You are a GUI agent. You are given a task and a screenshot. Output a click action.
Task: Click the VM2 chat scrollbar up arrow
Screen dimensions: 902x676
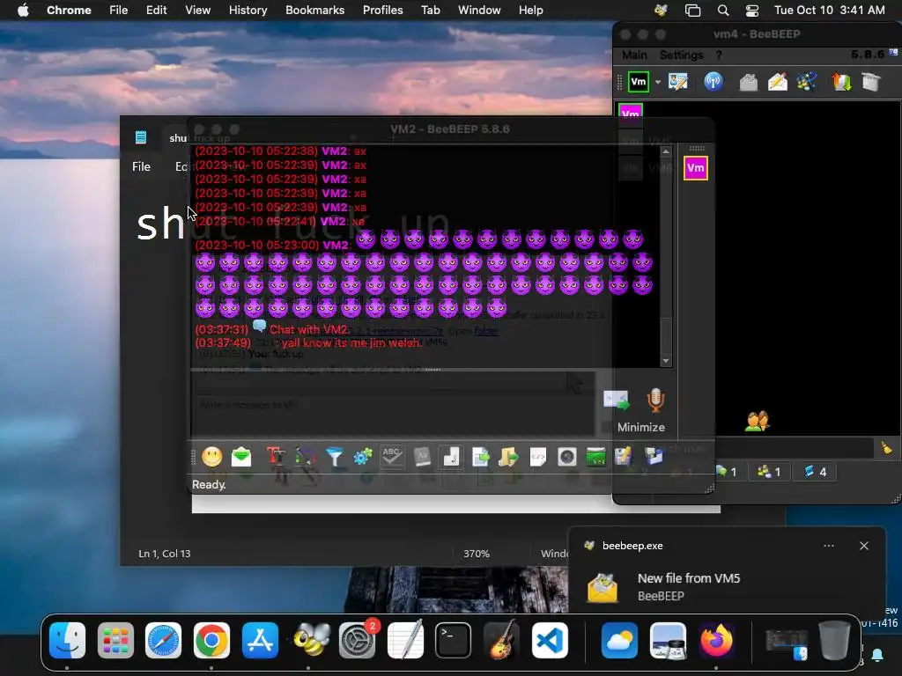[666, 152]
